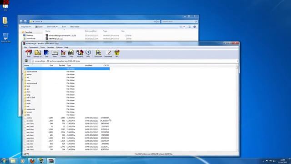Click the Explorer search box
This screenshot has width=291, height=164.
coord(179,21)
